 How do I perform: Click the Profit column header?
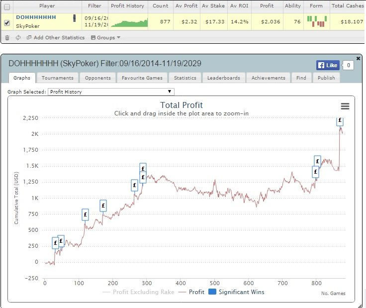tap(267, 6)
